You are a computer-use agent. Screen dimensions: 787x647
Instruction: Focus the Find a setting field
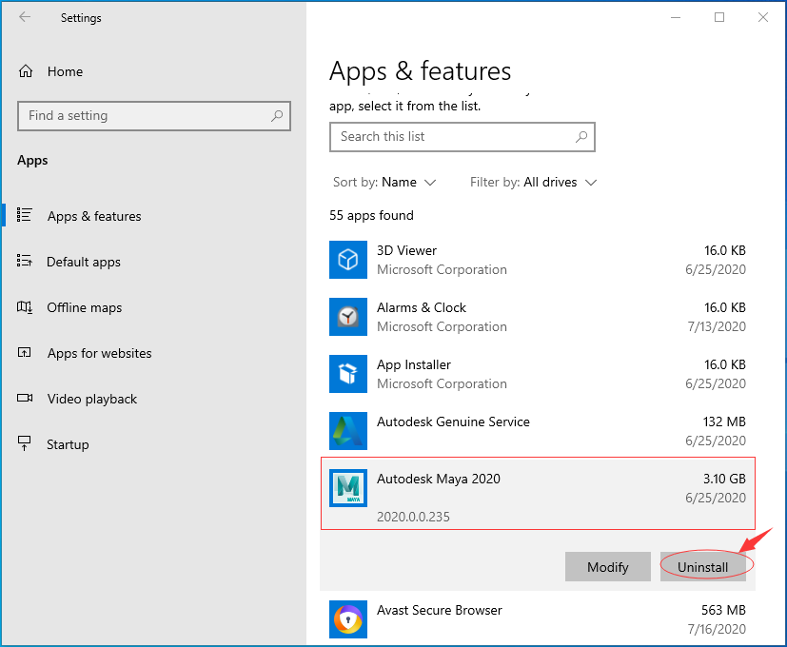(x=154, y=116)
